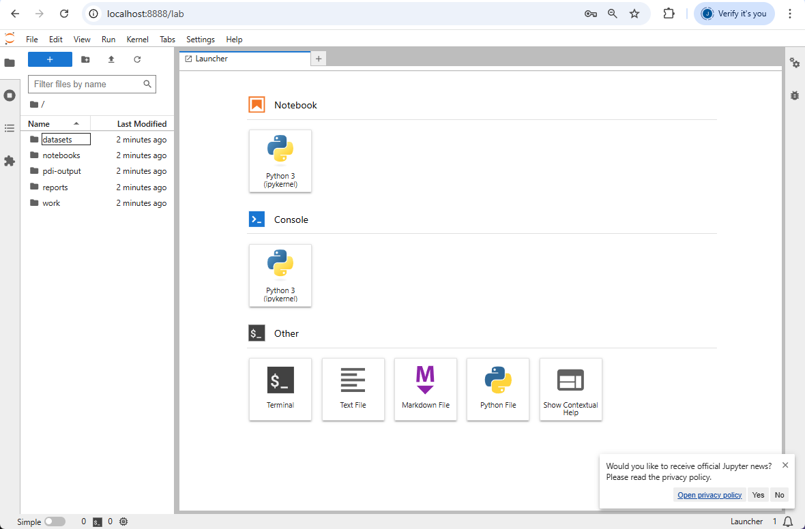Refresh the file browser list

[137, 59]
